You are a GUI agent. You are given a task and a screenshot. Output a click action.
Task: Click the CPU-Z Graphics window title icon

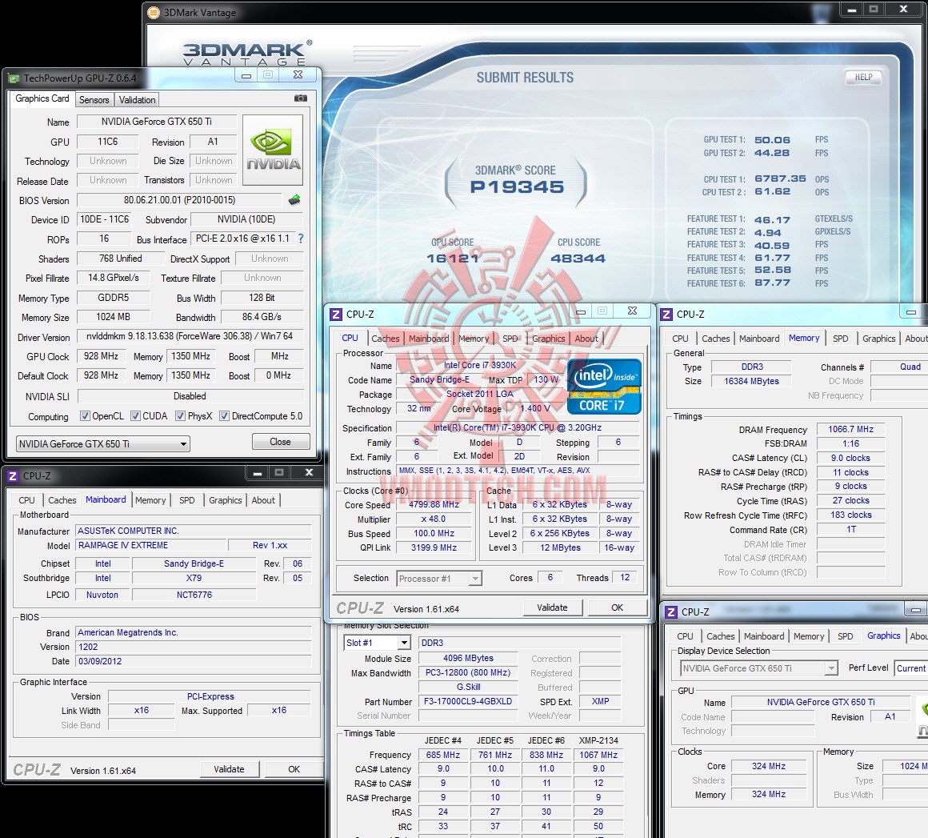pos(671,611)
